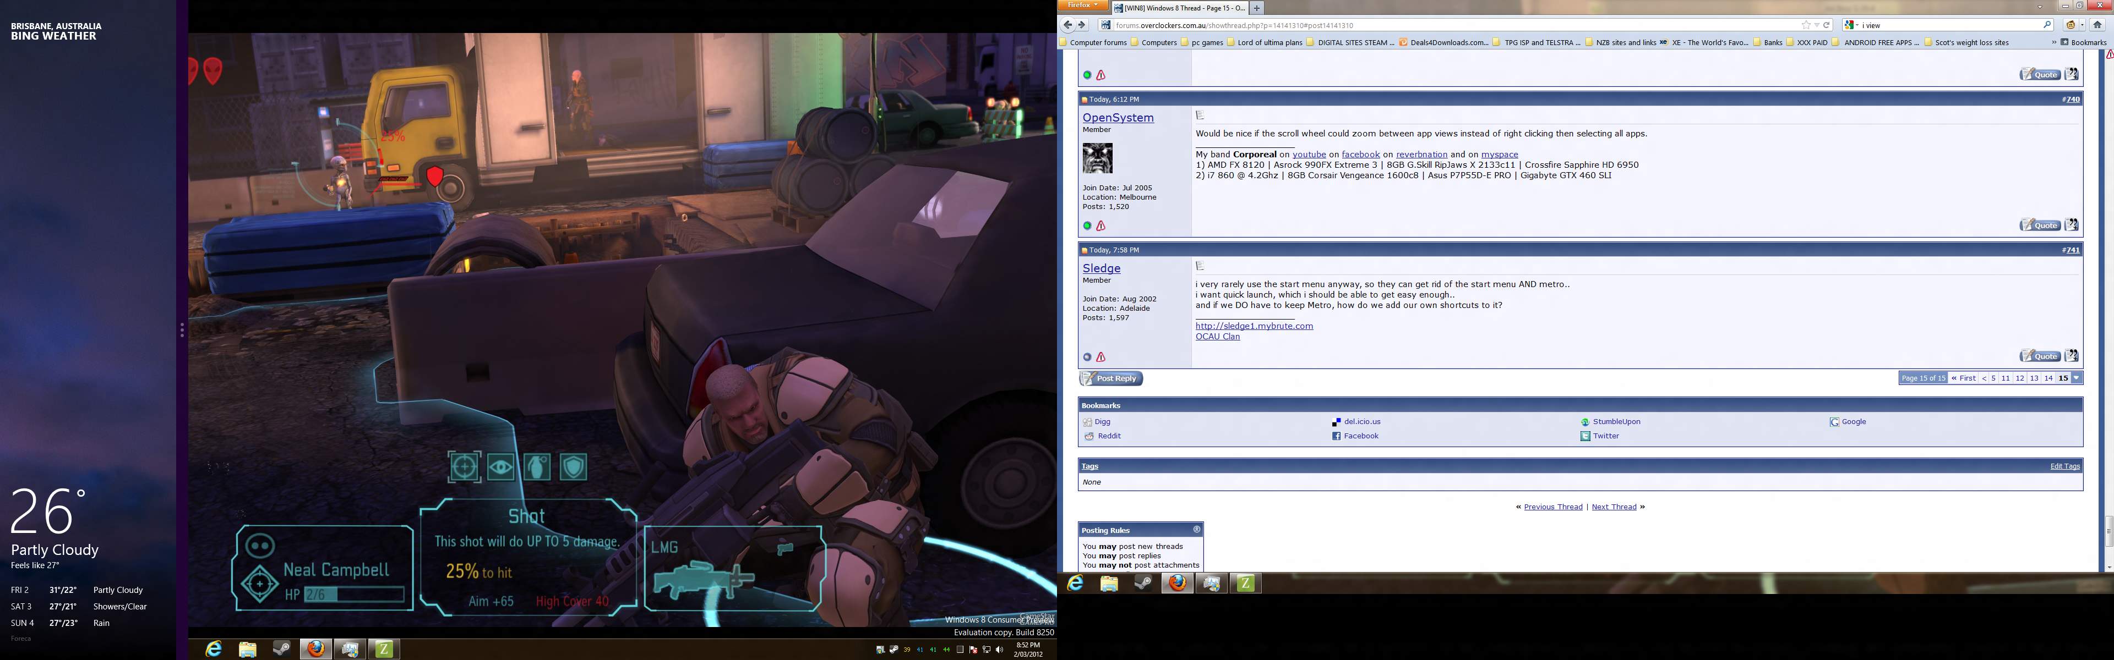Screen dimensions: 2114x660
Task: Toggle multi-quote on topmost post
Action: [x=2071, y=74]
